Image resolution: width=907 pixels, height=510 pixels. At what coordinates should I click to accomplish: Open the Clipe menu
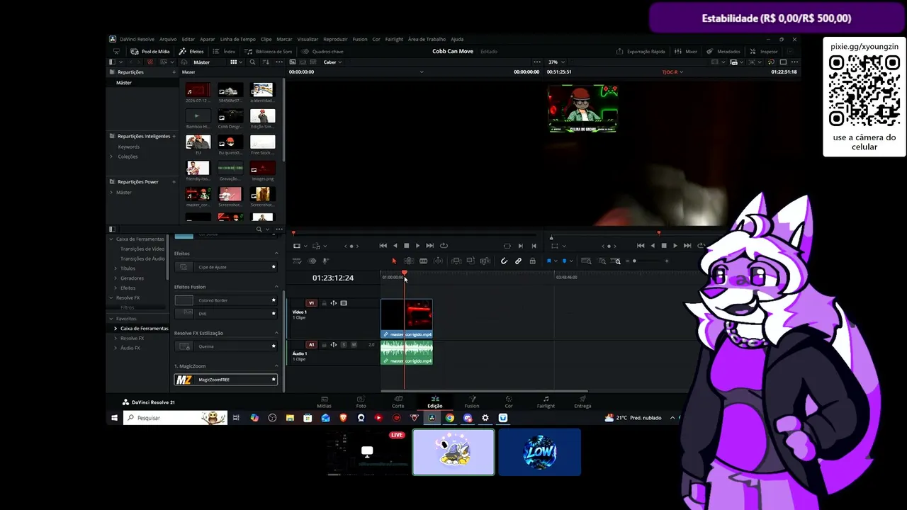(266, 40)
